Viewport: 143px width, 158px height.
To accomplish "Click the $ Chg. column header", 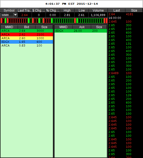I will pyautogui.click(x=39, y=10).
